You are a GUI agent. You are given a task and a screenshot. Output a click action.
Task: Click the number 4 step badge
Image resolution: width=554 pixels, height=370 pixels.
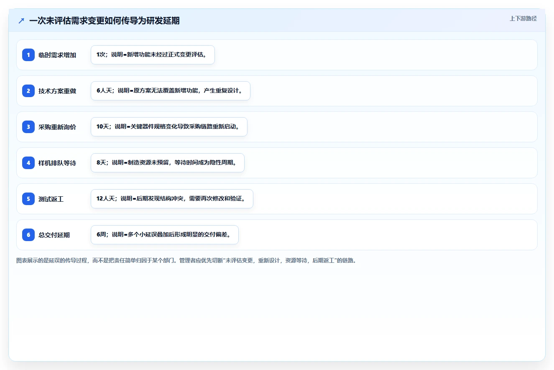[28, 163]
